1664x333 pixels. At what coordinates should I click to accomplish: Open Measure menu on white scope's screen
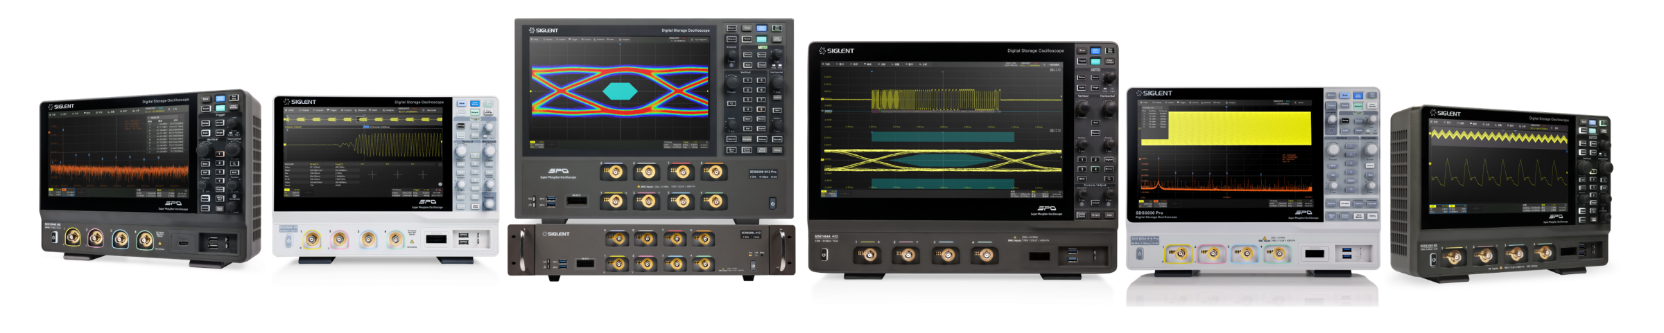pos(361,110)
